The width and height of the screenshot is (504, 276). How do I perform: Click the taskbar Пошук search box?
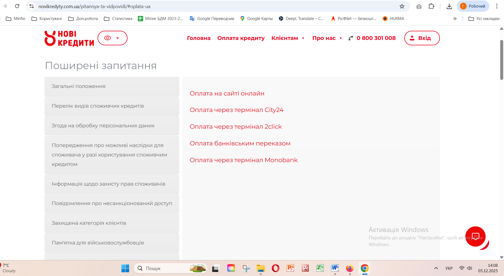coord(171,268)
